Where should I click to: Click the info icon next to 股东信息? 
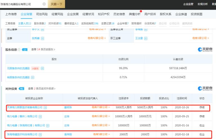point(19,50)
